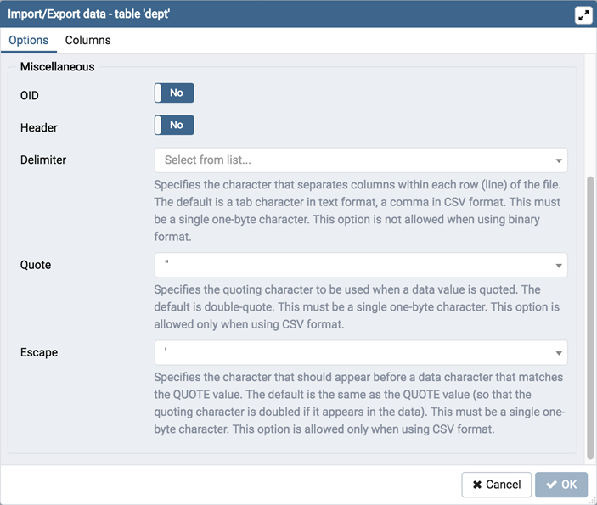The height and width of the screenshot is (505, 597).
Task: Click the Miscellaneous section heading
Action: (x=57, y=66)
